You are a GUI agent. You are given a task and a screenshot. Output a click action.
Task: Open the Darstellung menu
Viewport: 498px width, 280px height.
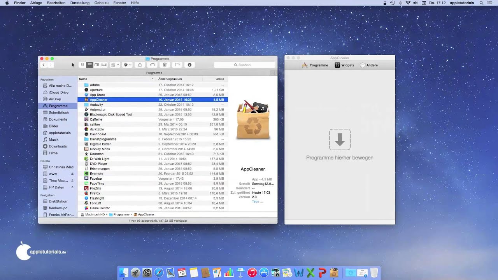click(80, 3)
